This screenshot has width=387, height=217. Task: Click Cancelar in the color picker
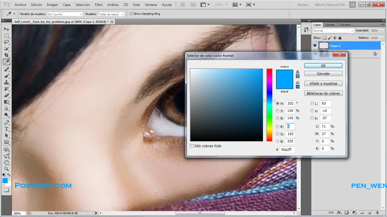tap(323, 73)
